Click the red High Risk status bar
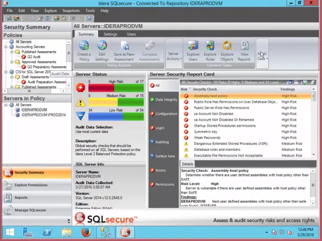 (x=101, y=88)
